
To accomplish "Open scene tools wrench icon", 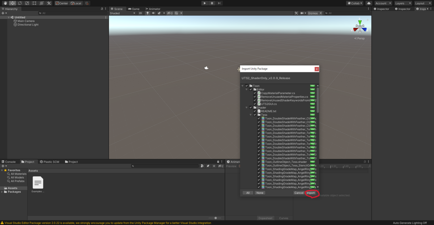I will pos(296,13).
